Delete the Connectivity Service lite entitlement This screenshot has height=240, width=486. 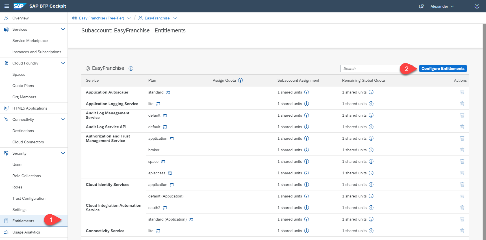coord(462,231)
